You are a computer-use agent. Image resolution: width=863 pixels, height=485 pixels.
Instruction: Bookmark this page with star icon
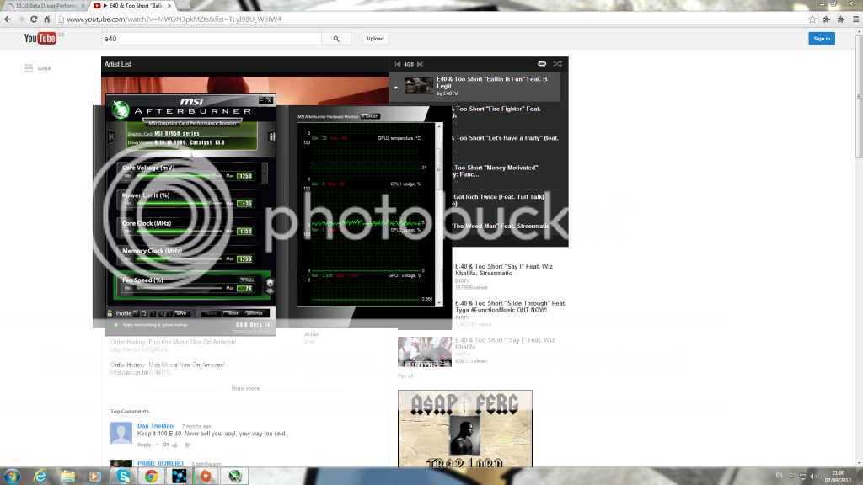(x=812, y=19)
